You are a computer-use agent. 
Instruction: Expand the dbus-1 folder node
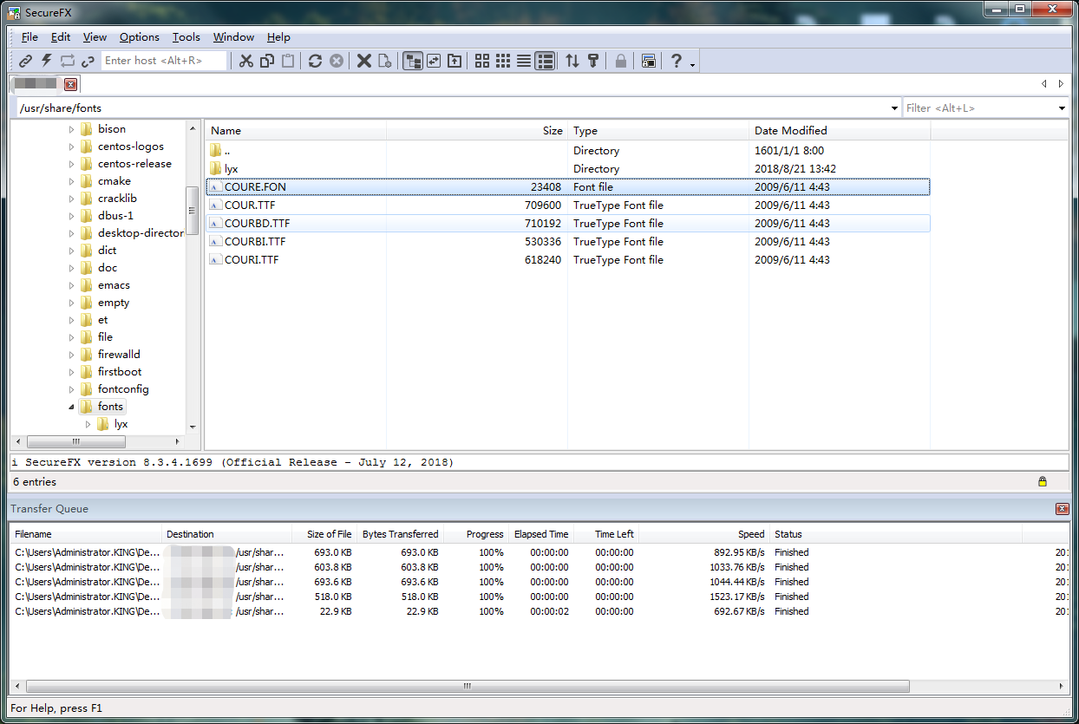(x=71, y=216)
